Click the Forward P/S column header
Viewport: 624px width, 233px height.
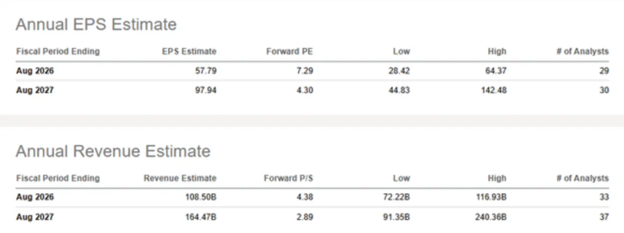288,178
